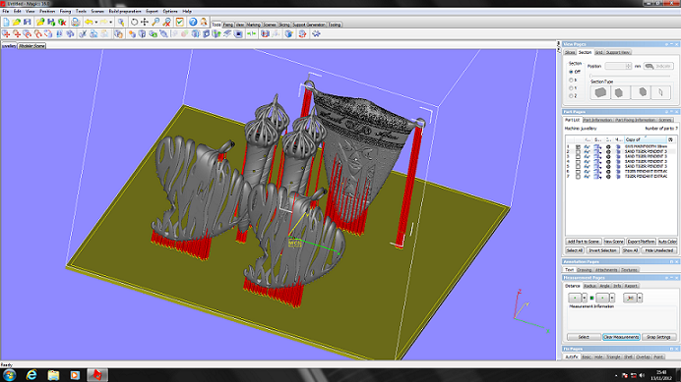681x382 pixels.
Task: Adjust the Section position slider
Action: coord(630,76)
